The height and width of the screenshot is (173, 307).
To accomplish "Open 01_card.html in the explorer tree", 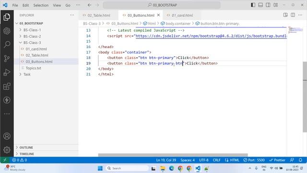I will point(46,49).
